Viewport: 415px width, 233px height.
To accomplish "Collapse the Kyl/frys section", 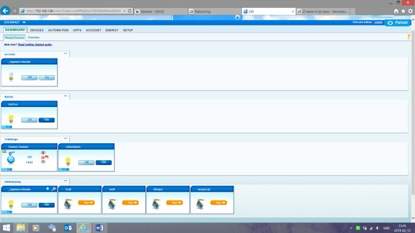I will (x=65, y=96).
